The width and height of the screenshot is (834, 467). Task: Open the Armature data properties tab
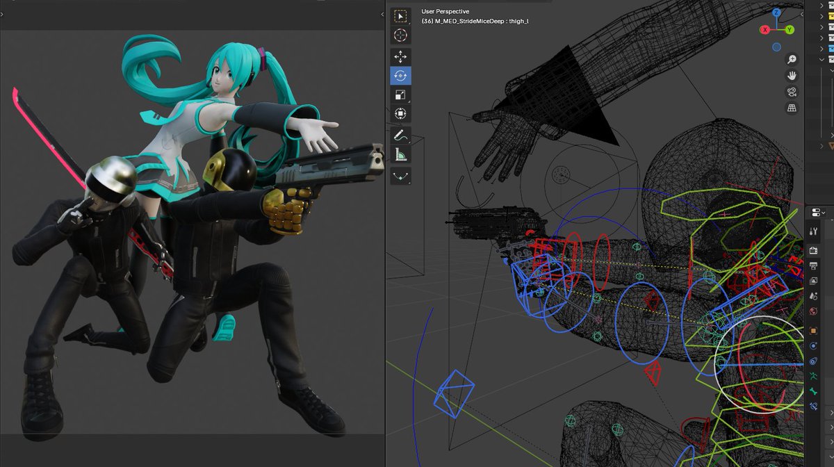tap(814, 376)
